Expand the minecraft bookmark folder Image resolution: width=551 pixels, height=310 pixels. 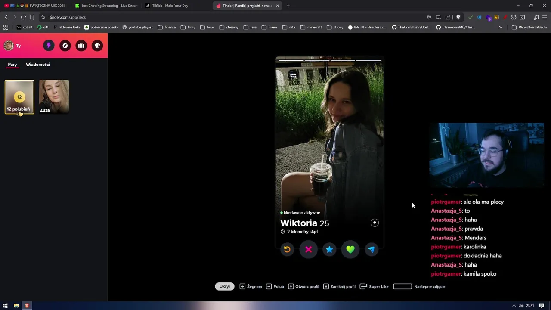pyautogui.click(x=311, y=27)
